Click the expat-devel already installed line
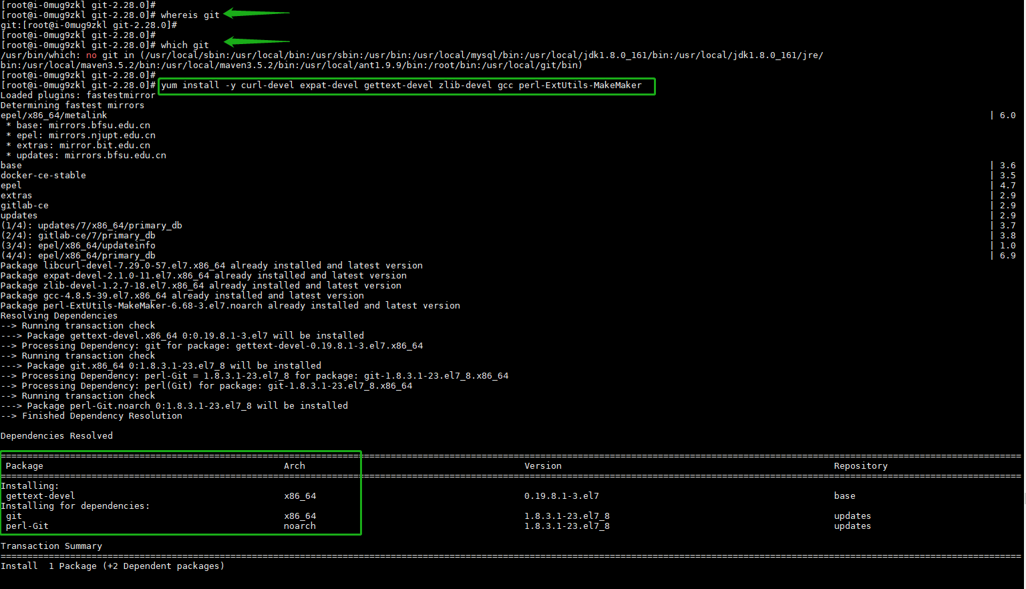Image resolution: width=1026 pixels, height=589 pixels. tap(204, 276)
